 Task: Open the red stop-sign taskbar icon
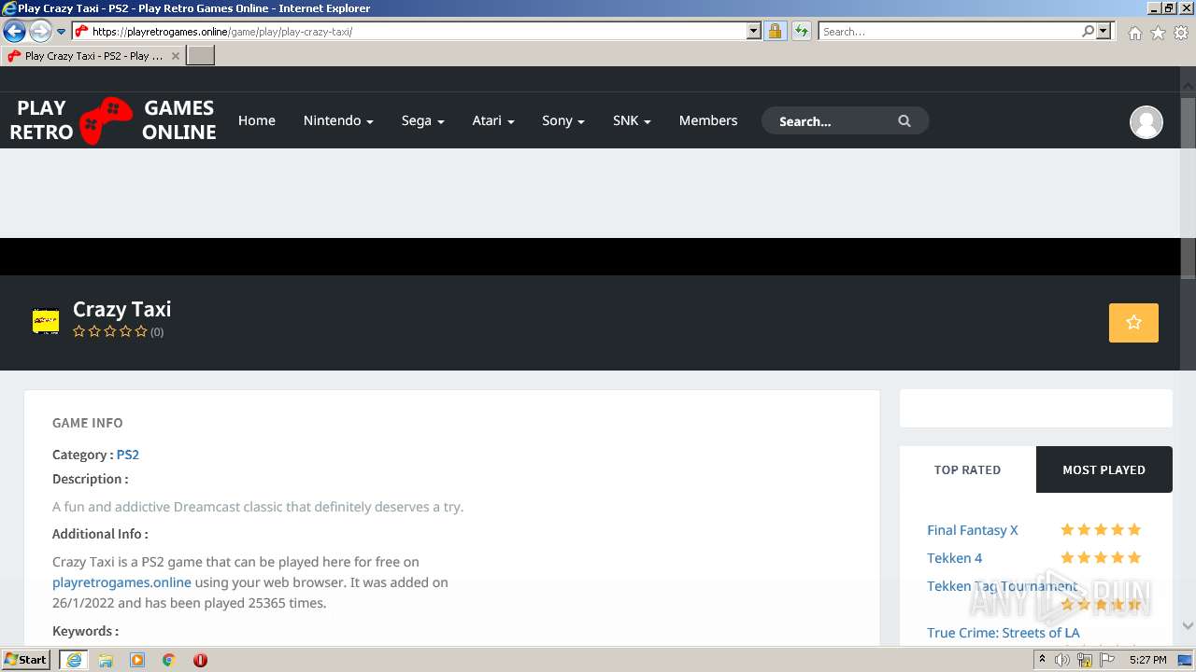click(x=200, y=660)
